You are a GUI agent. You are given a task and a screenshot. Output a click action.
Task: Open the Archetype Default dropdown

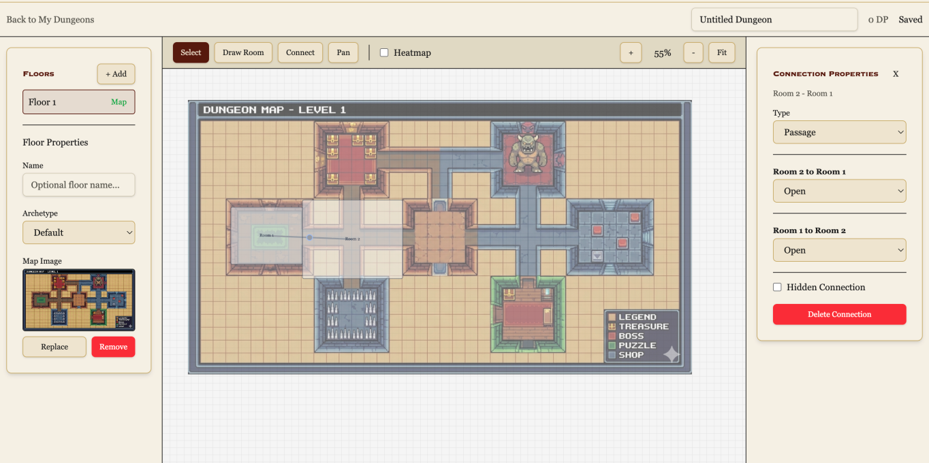coord(79,233)
